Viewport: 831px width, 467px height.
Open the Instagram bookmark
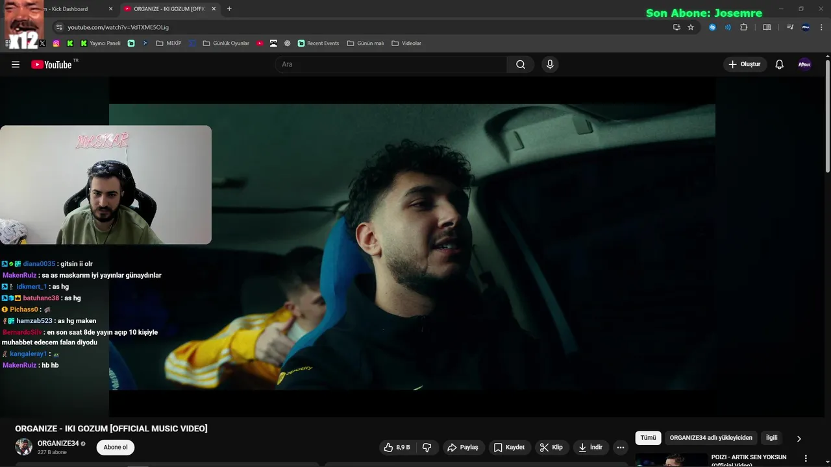pyautogui.click(x=56, y=43)
